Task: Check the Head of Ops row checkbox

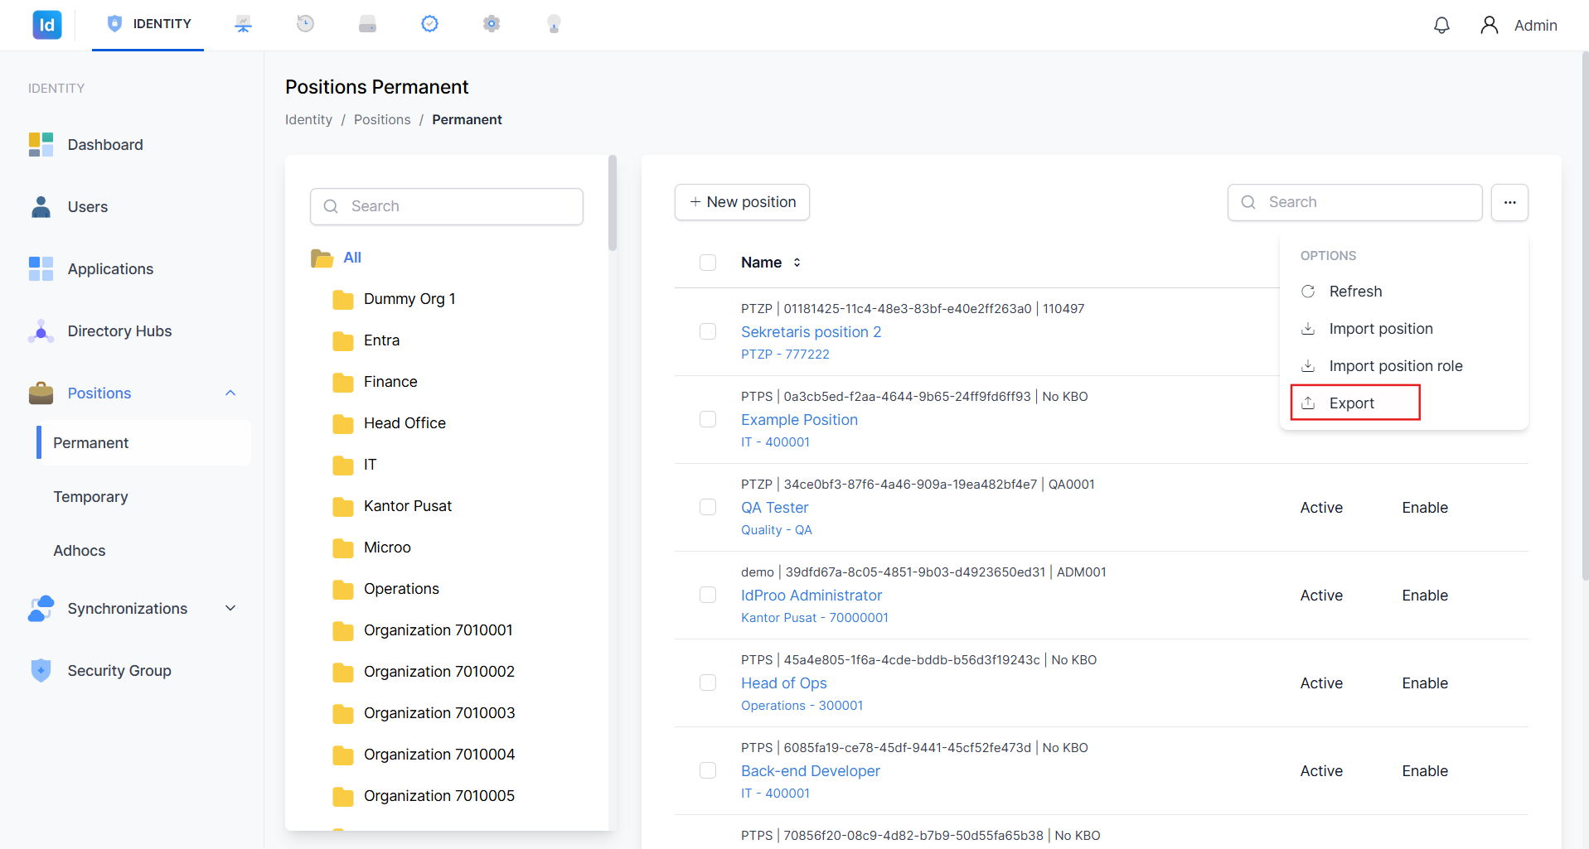Action: tap(708, 683)
